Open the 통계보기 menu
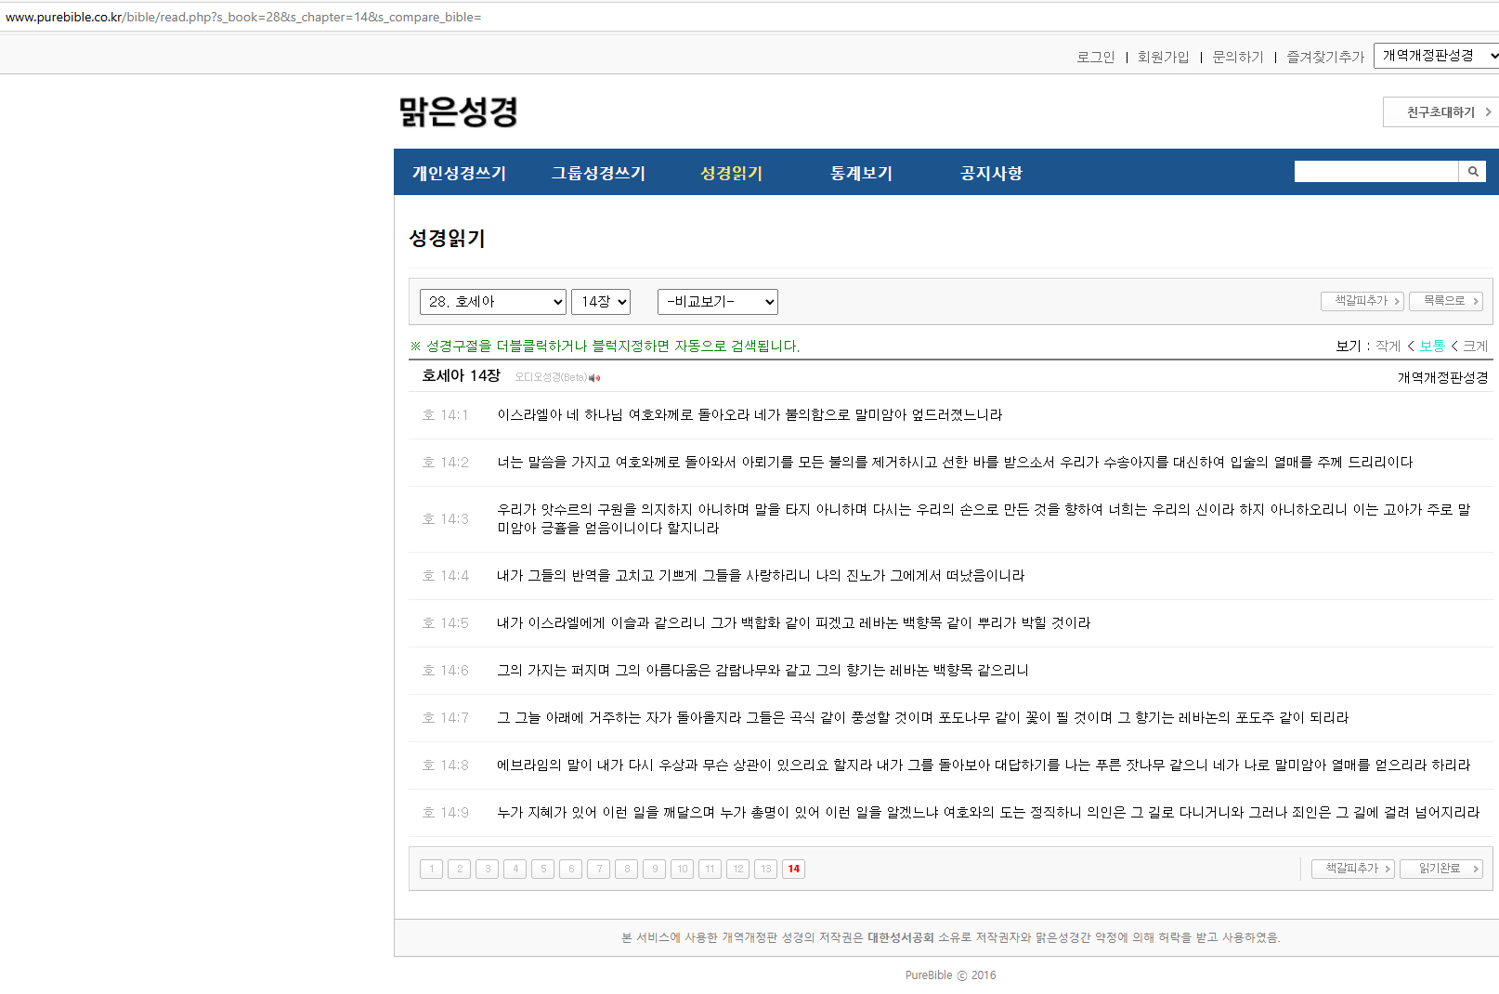1499x994 pixels. [861, 173]
